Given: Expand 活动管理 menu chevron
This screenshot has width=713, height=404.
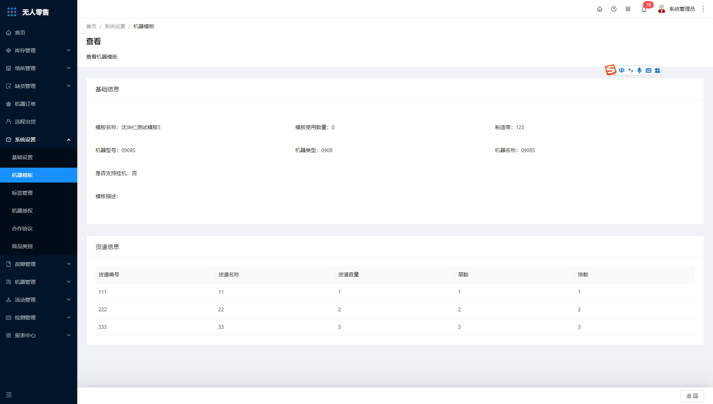Looking at the screenshot, I should [x=69, y=300].
